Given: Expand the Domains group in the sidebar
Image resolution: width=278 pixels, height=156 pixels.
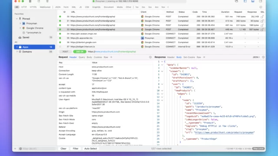Looking at the screenshot, I should point(17,52).
